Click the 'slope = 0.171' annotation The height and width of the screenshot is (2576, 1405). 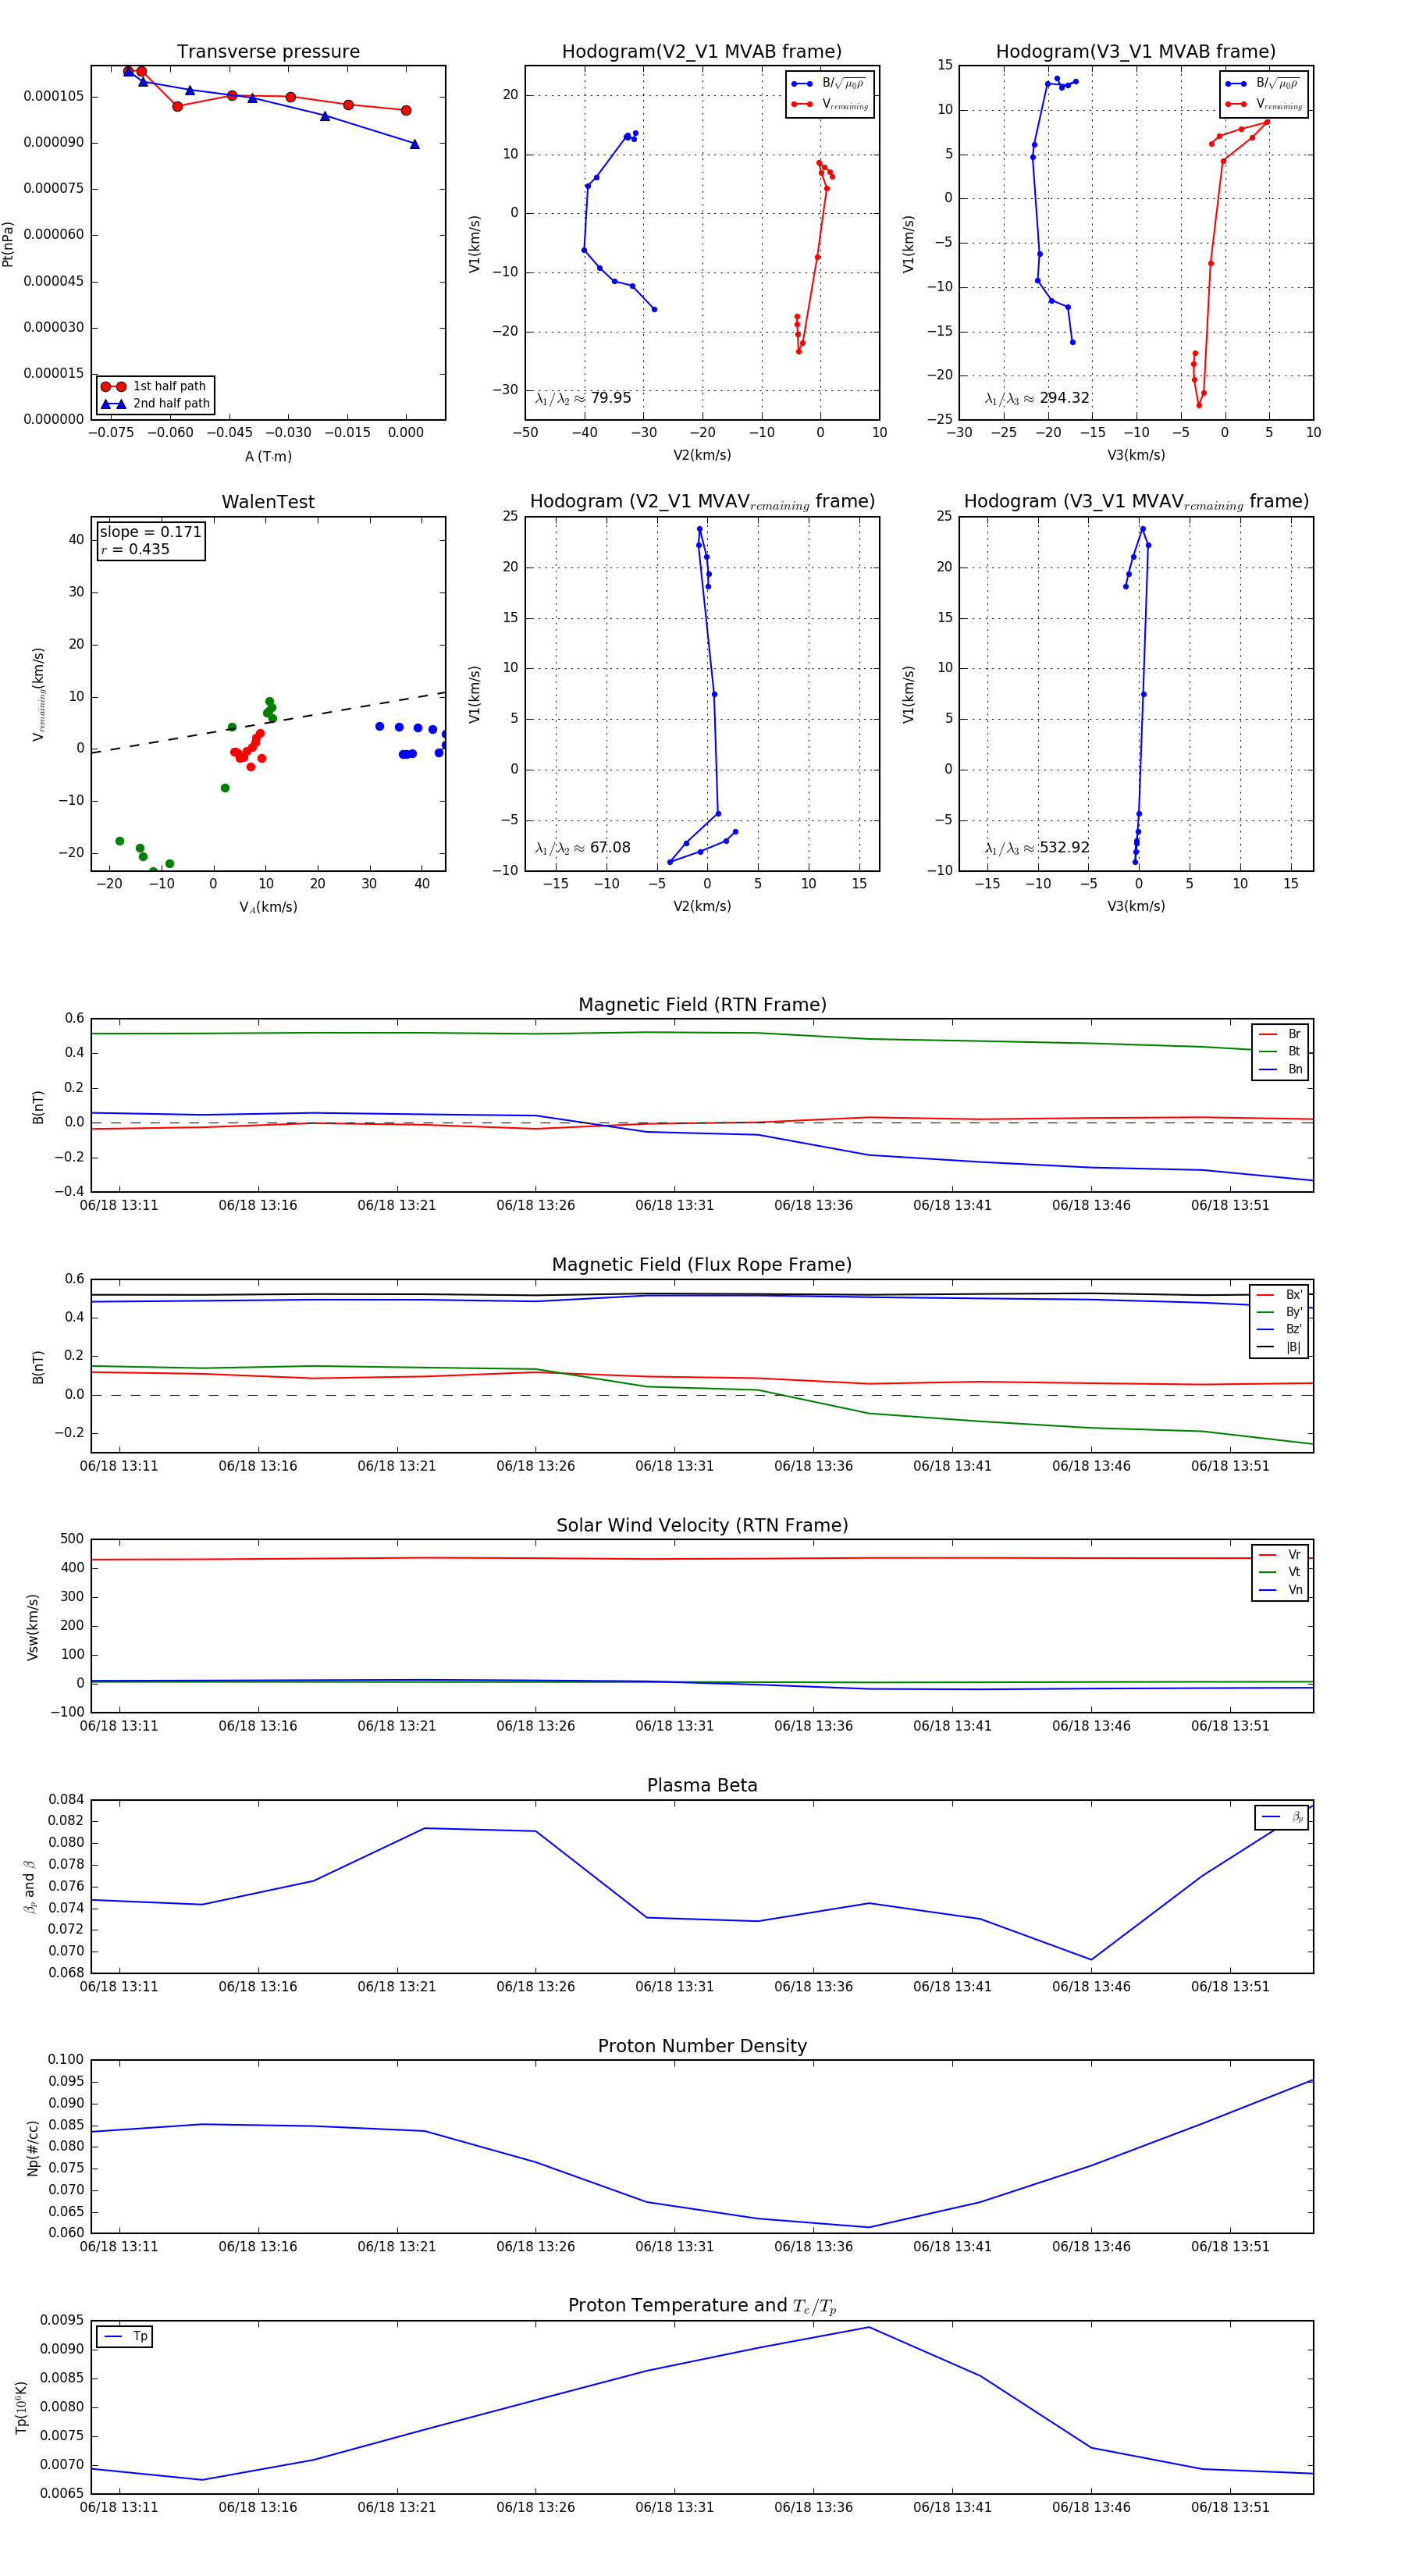[x=150, y=532]
